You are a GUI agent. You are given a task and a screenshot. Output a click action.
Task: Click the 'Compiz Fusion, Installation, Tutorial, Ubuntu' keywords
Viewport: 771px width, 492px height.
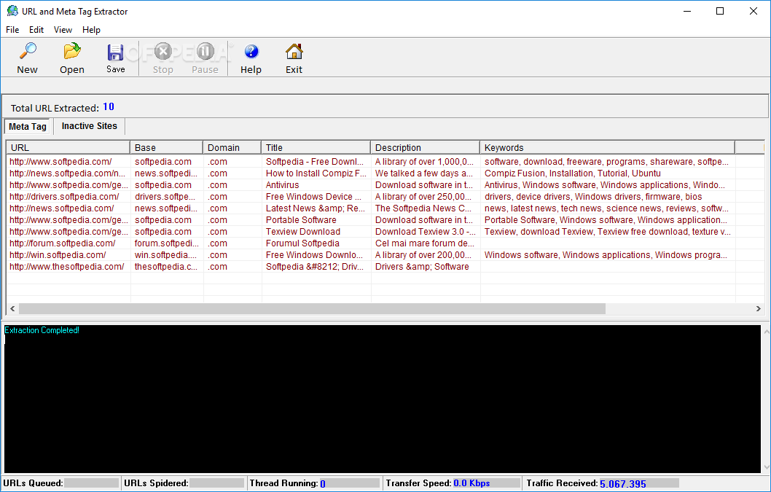pos(572,173)
